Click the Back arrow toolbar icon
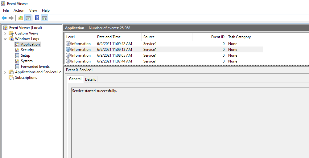The width and height of the screenshot is (309, 158). tap(4, 18)
